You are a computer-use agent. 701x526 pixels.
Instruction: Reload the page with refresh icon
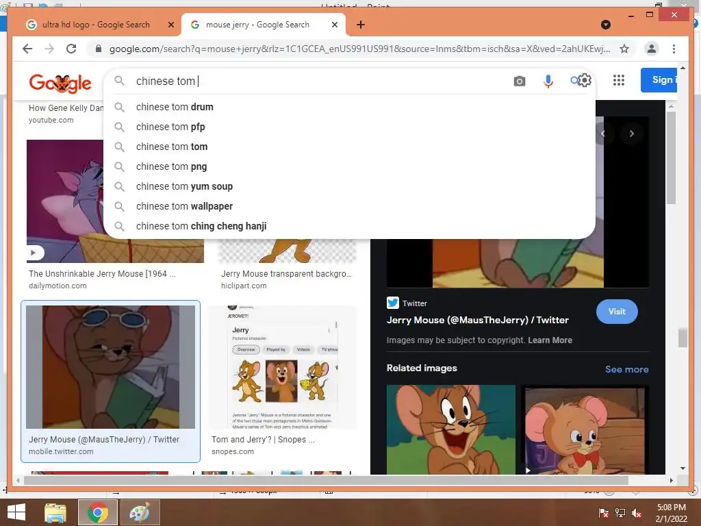[x=71, y=49]
